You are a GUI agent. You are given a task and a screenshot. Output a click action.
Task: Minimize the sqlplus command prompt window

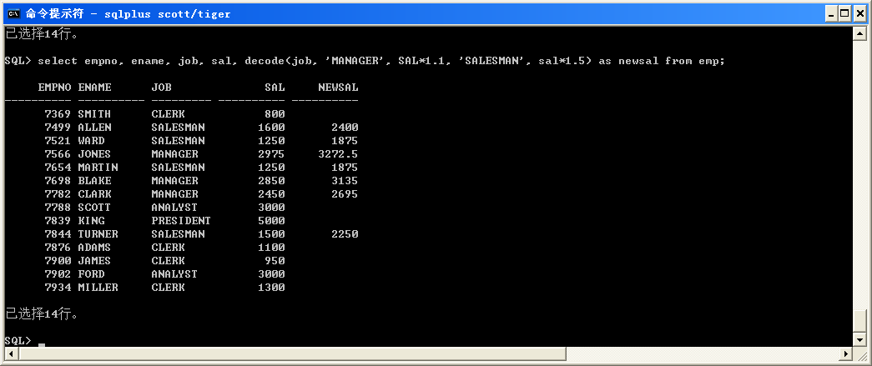[x=830, y=13]
